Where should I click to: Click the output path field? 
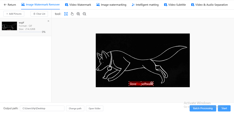pyautogui.click(x=42, y=108)
